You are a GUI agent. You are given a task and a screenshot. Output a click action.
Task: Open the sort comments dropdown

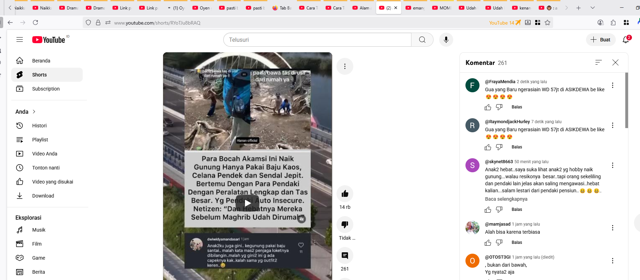[x=598, y=62]
